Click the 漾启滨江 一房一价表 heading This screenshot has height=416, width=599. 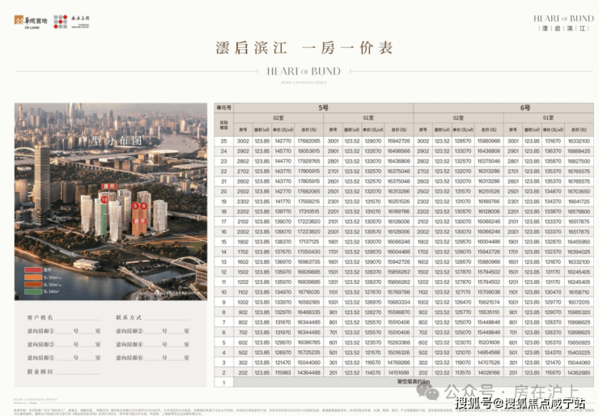(299, 46)
